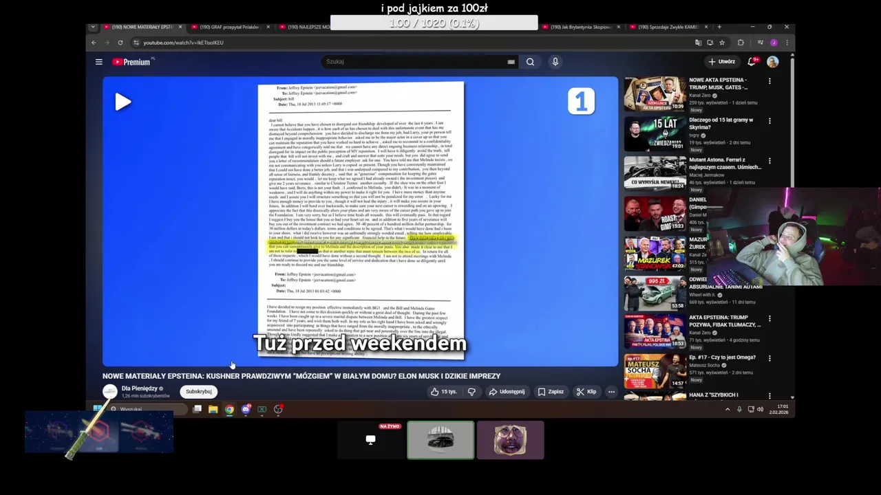This screenshot has width=881, height=495.
Task: Close the GRAF przepytał Polaków tab
Action: click(268, 27)
